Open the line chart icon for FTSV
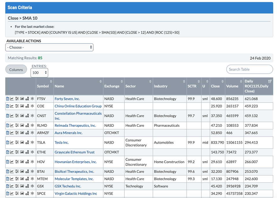The width and height of the screenshot is (277, 198). coord(12,99)
